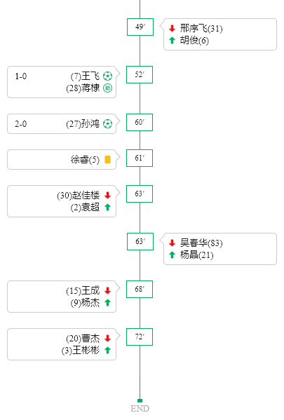Select the 52' timeline marker
The width and height of the screenshot is (284, 420).
click(140, 74)
